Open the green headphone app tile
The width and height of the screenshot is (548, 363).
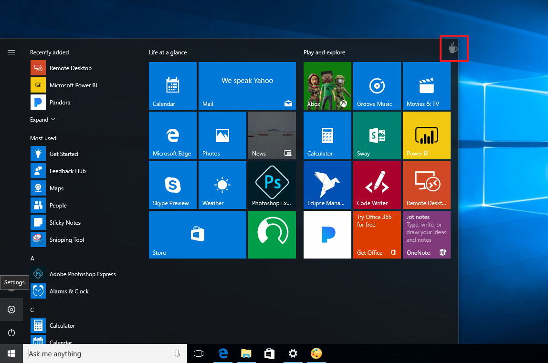point(272,234)
